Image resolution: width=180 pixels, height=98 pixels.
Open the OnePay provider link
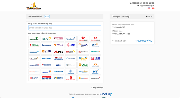click(x=106, y=94)
